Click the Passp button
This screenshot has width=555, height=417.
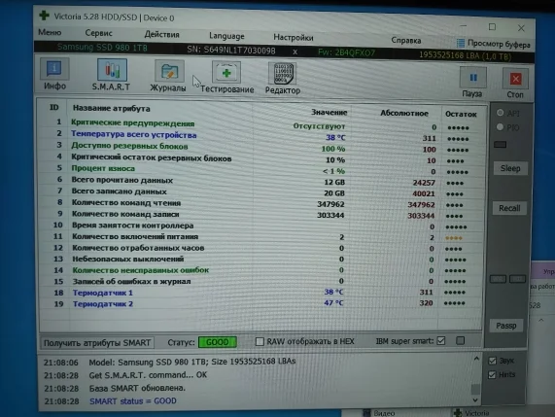(x=506, y=326)
